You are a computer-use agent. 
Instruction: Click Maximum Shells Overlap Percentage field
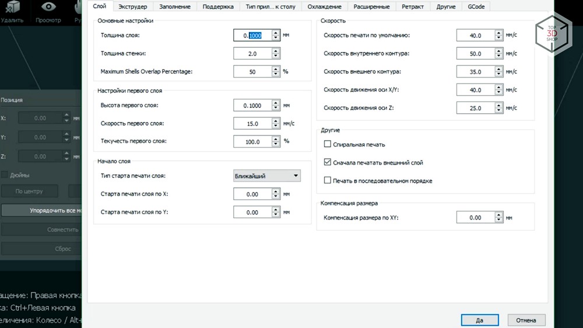click(252, 71)
